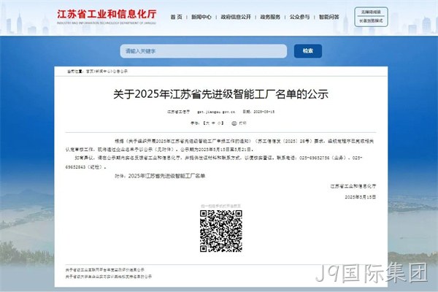This screenshot has width=438, height=292.
Task: Open the 政府信息公开 navigation item
Action: 236,17
